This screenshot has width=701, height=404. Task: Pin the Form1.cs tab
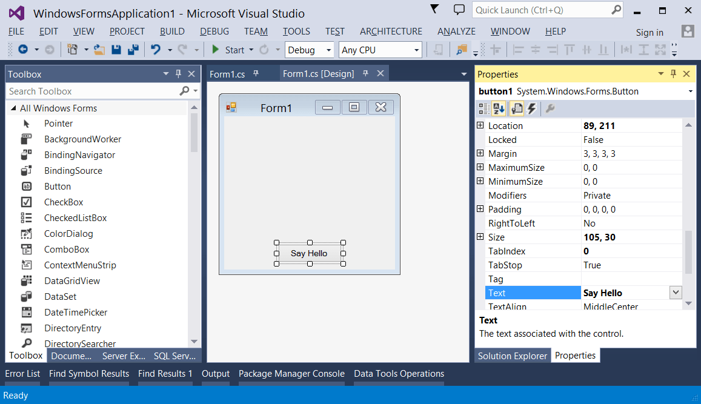click(256, 73)
